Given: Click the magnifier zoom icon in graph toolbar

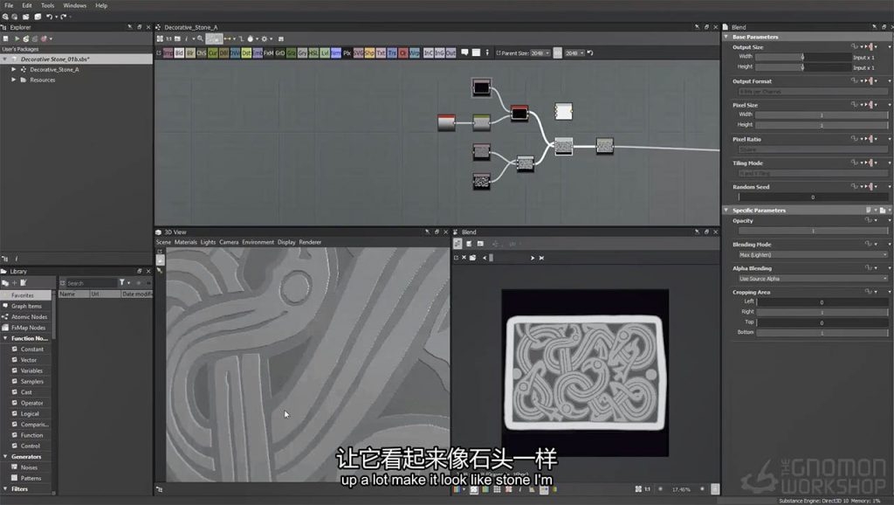Looking at the screenshot, I should pyautogui.click(x=200, y=38).
